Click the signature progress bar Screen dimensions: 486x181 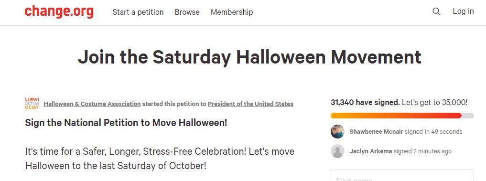402,116
